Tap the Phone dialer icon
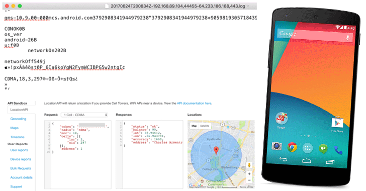The image size is (366, 191). pyautogui.click(x=338, y=150)
